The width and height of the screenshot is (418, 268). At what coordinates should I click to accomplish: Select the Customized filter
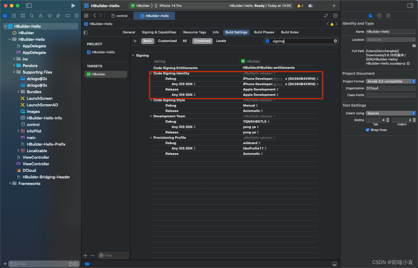pos(167,41)
